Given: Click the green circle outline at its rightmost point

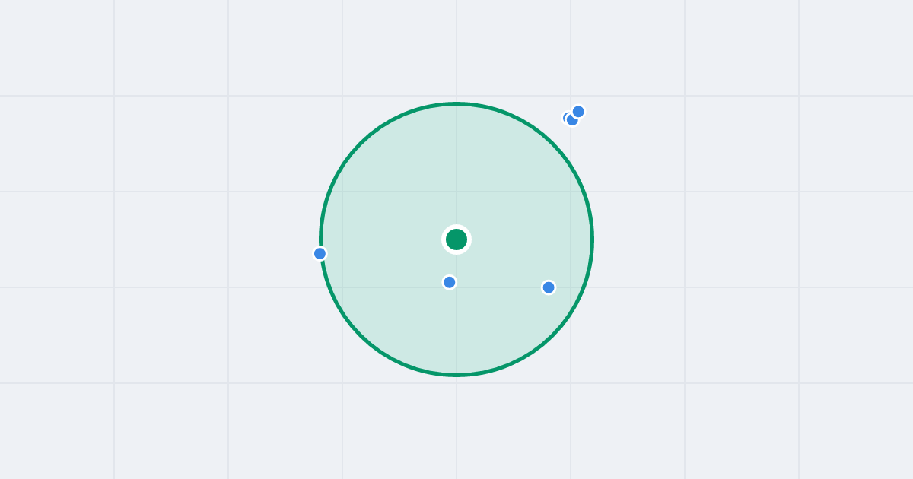Looking at the screenshot, I should coord(592,239).
